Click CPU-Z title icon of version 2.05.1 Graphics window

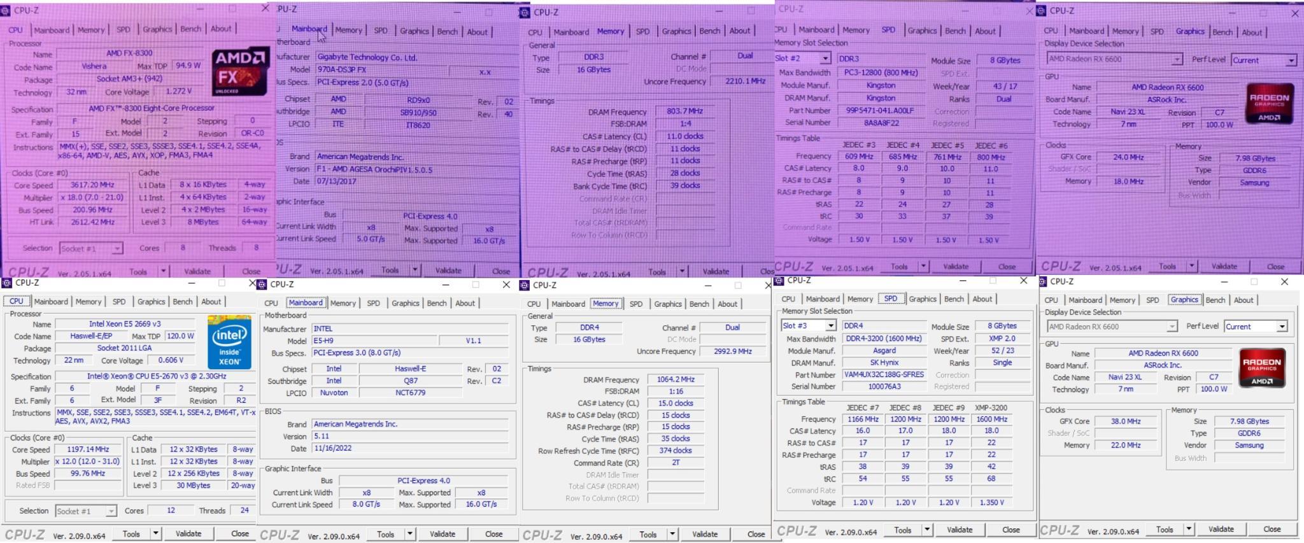(x=1042, y=11)
